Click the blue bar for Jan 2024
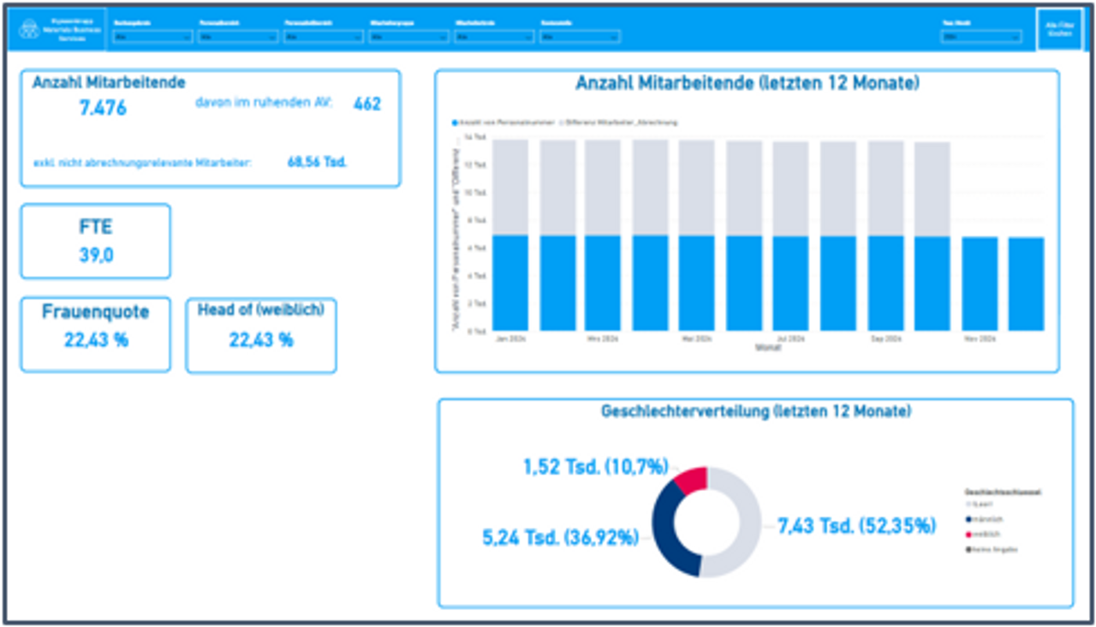The image size is (1096, 627). pyautogui.click(x=509, y=283)
